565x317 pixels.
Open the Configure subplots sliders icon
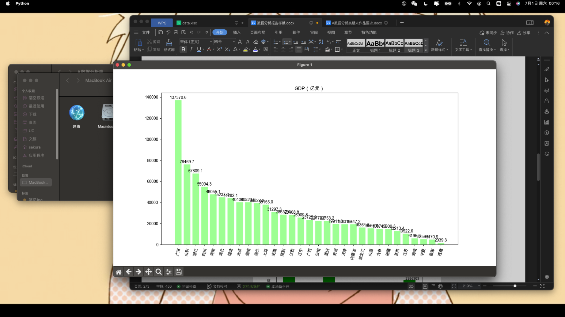click(169, 272)
